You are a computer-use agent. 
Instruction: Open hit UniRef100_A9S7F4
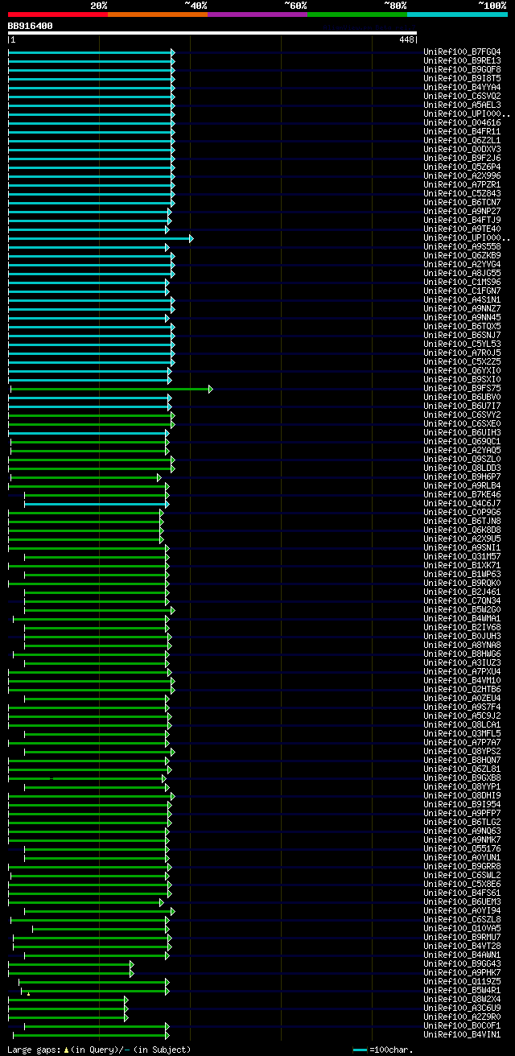462,707
